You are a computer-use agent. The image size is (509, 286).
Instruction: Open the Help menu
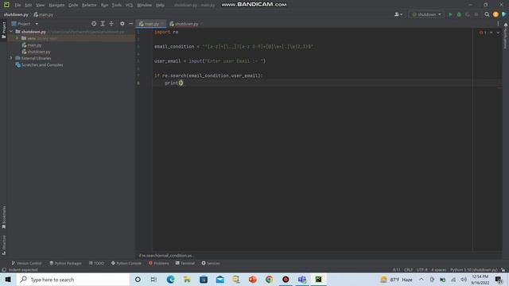point(160,6)
